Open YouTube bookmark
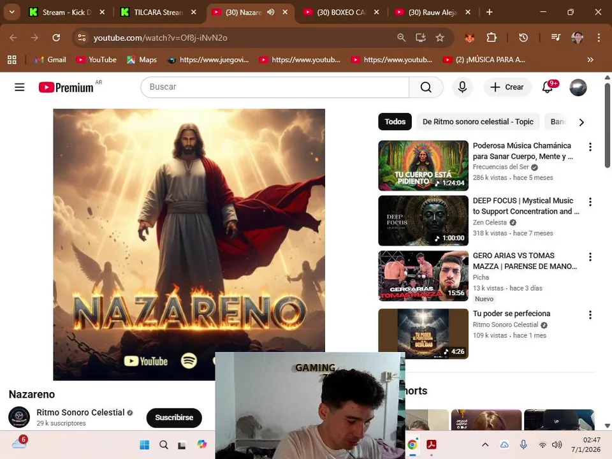 [96, 60]
